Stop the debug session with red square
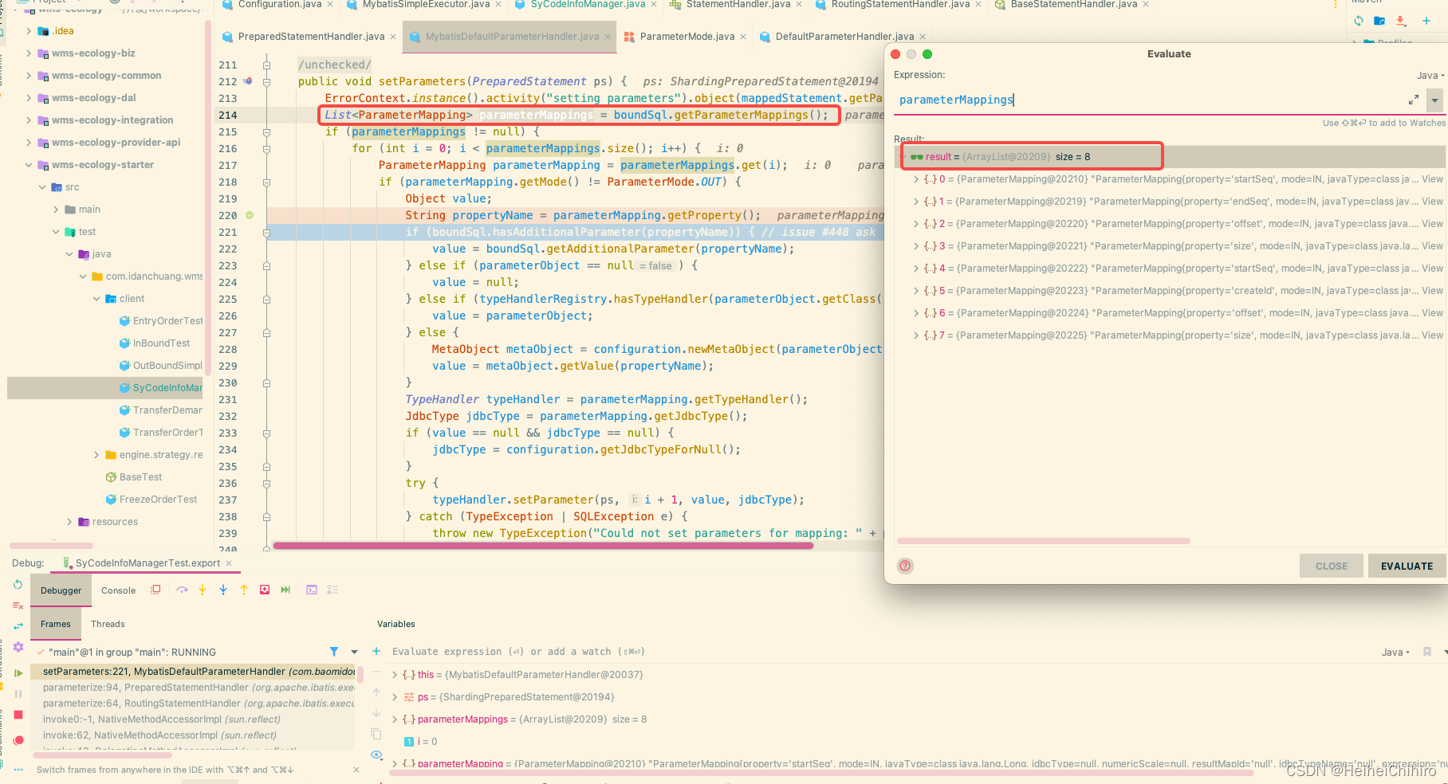Screen dimensions: 1448x784 click(x=18, y=715)
